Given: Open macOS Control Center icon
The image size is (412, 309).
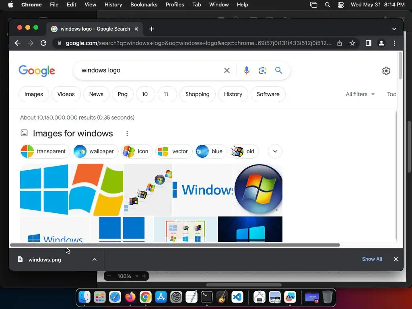Looking at the screenshot, I should tap(341, 5).
